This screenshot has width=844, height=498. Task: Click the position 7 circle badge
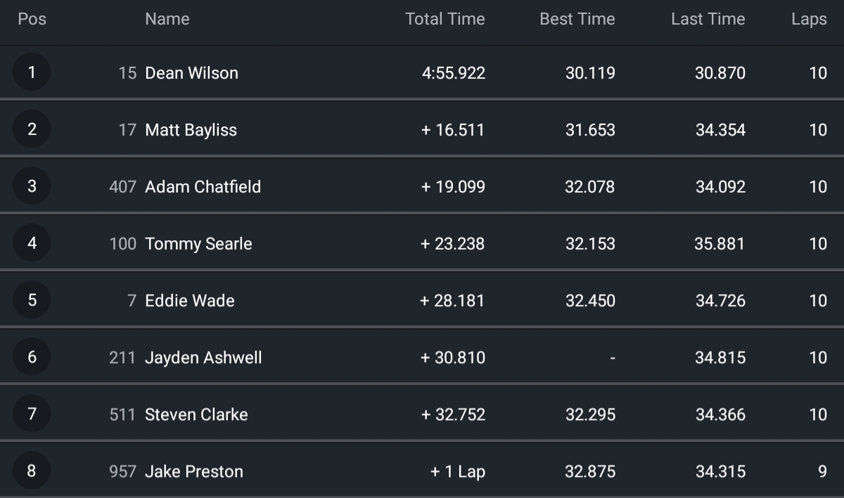tap(32, 414)
